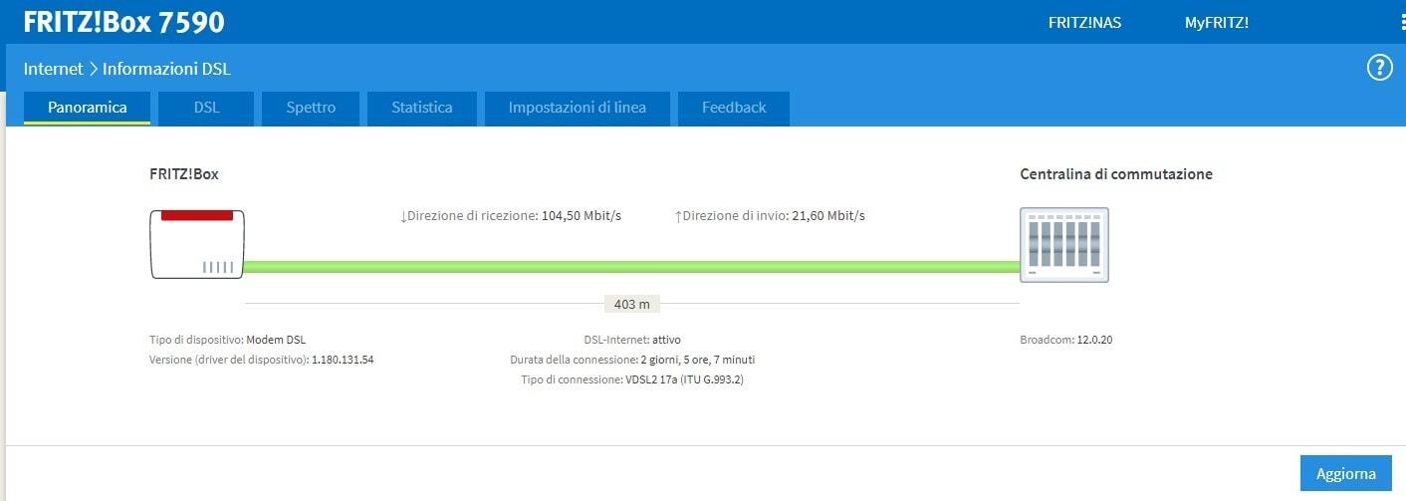Click the 21,60 Mbit/s send rate
Image resolution: width=1406 pixels, height=501 pixels.
(828, 216)
